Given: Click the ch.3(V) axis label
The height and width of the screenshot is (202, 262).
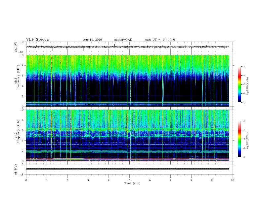Looking at the screenshot, I should (x=16, y=169).
